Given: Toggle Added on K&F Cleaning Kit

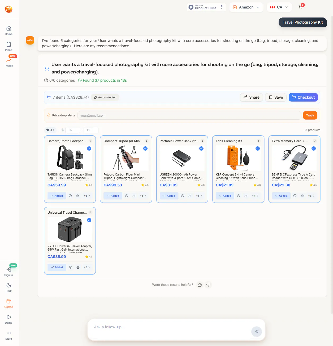Looking at the screenshot, I should pyautogui.click(x=225, y=196).
